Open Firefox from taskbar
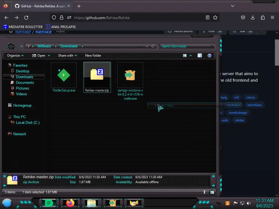Image resolution: width=279 pixels, height=209 pixels. coord(70,203)
